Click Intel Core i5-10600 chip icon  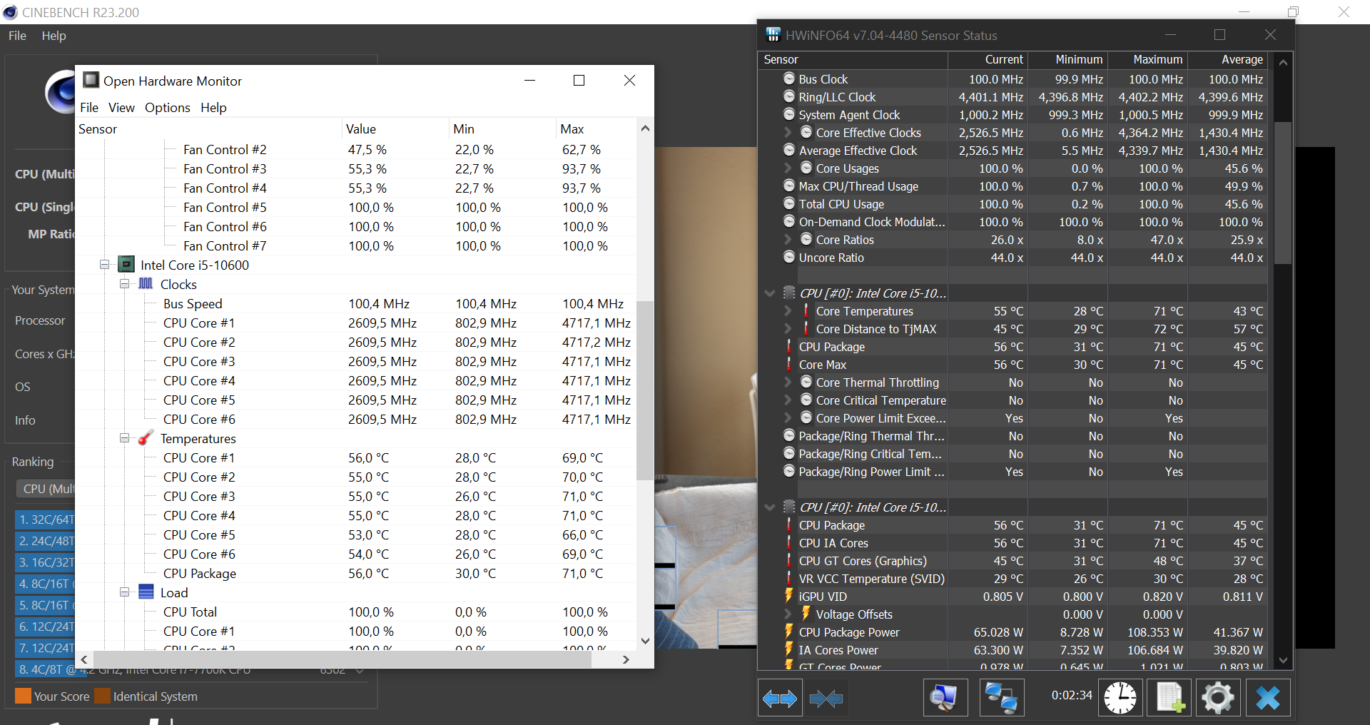126,265
